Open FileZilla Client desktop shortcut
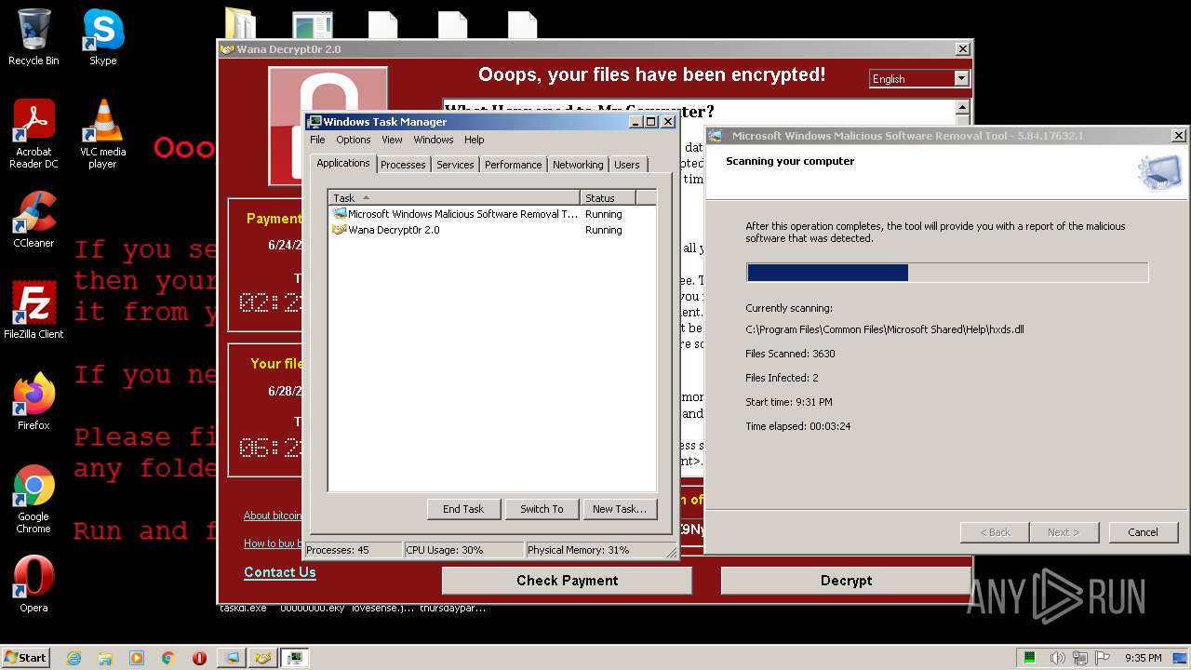 click(x=33, y=311)
